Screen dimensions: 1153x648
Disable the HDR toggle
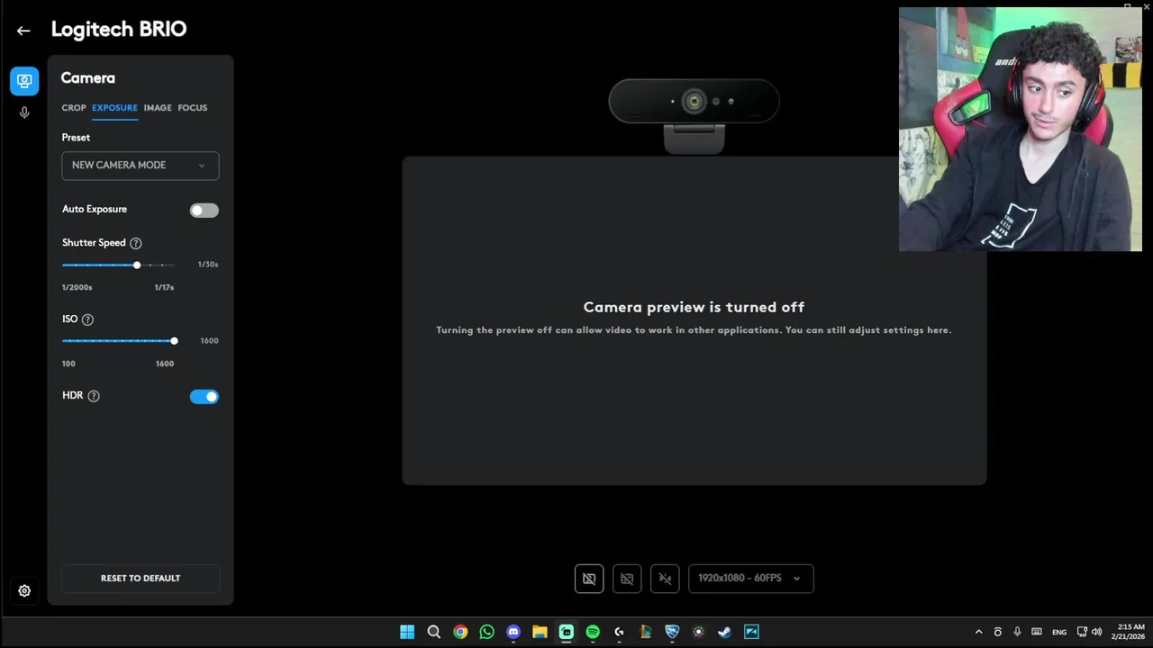204,397
